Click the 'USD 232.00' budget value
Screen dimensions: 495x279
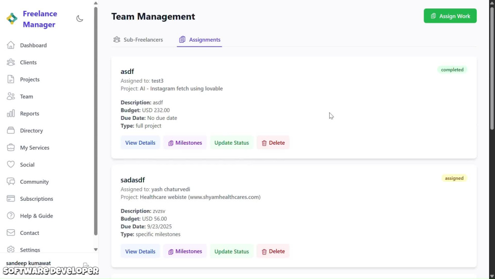[155, 111]
